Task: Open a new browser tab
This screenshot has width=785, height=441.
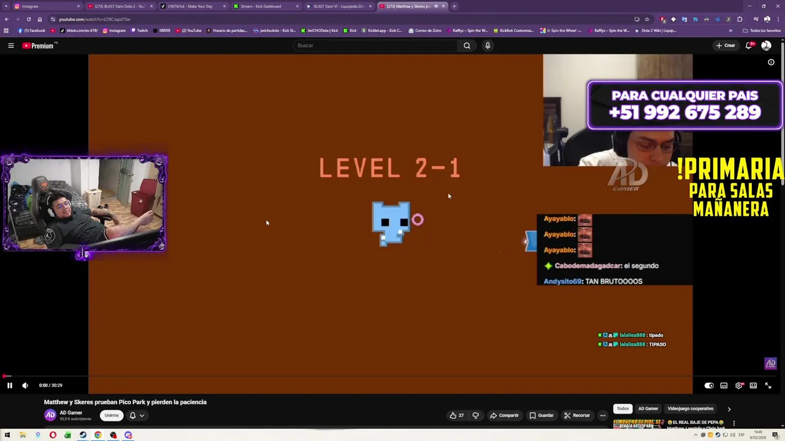Action: 454,6
